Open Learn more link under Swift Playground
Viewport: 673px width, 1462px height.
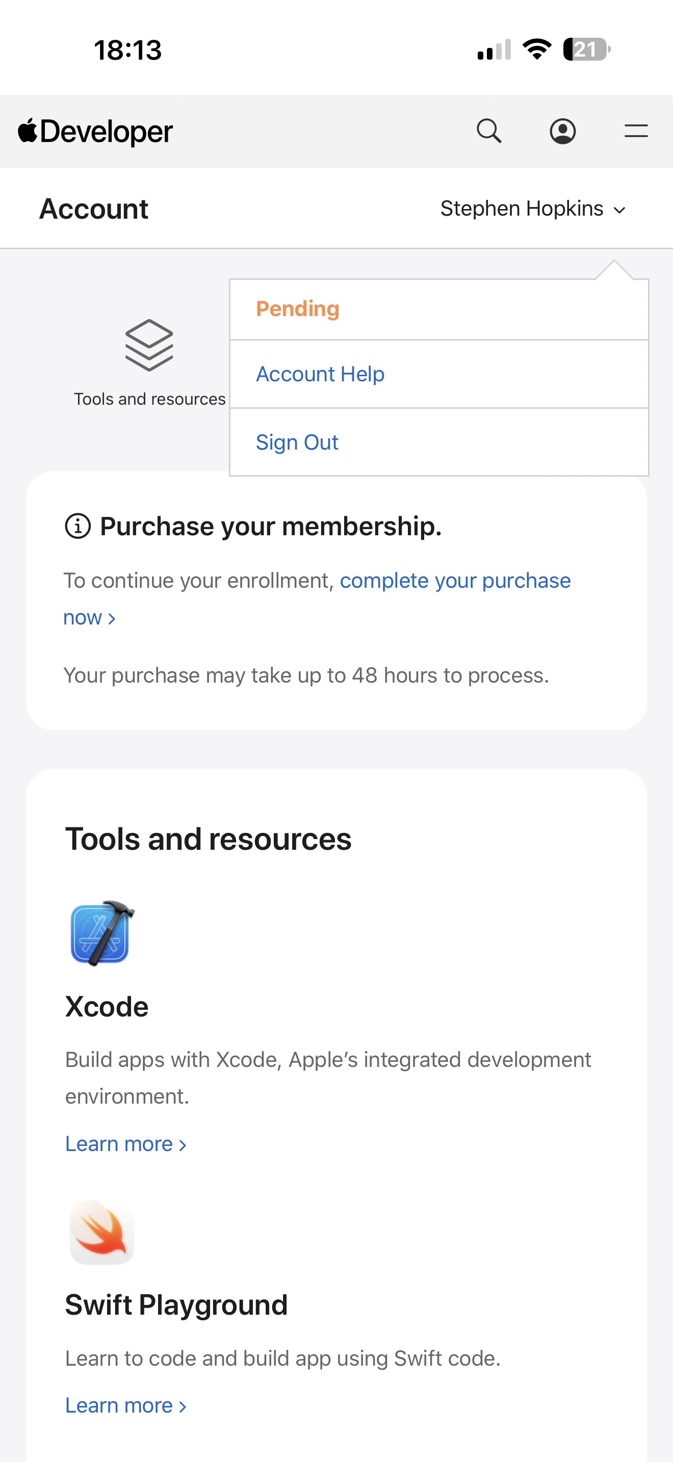point(125,1405)
